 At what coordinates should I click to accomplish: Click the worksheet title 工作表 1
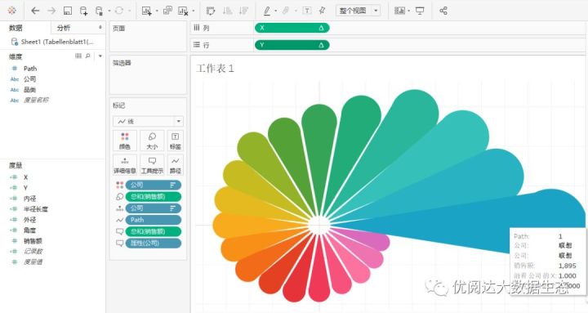[x=215, y=69]
